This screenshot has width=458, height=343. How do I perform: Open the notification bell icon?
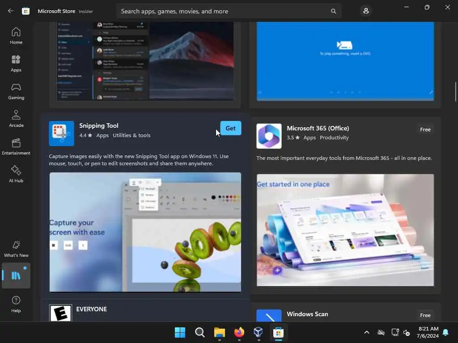tap(446, 332)
